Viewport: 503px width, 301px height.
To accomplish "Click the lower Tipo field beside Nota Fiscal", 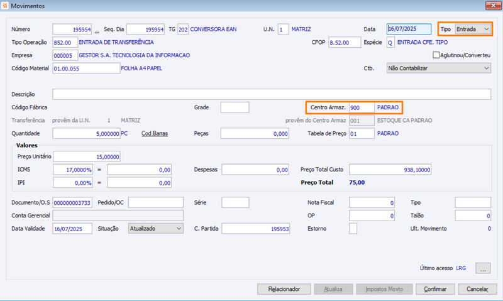I will pos(473,202).
